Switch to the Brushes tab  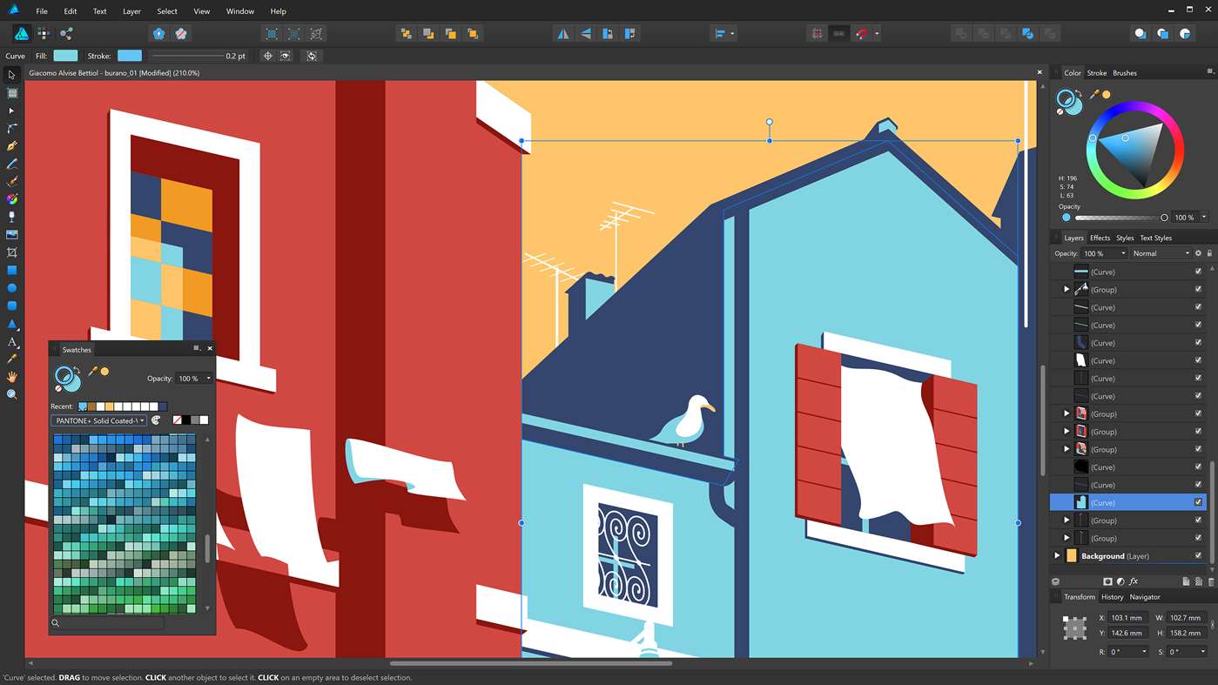click(1124, 73)
